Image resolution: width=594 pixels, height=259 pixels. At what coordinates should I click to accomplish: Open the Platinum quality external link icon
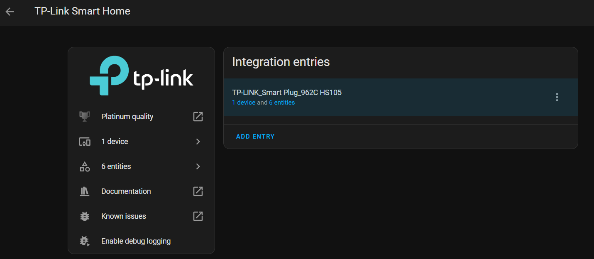click(198, 117)
